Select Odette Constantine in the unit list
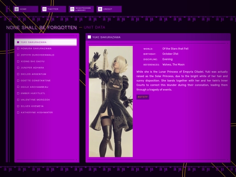Viewport: 236px width, 177px height. [45, 80]
